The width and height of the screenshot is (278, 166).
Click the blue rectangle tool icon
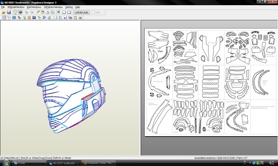(x=14, y=17)
